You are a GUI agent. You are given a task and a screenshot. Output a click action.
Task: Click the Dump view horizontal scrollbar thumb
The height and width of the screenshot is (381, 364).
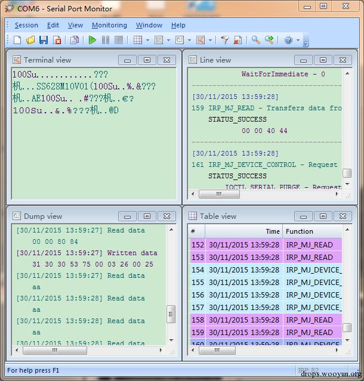(55, 350)
